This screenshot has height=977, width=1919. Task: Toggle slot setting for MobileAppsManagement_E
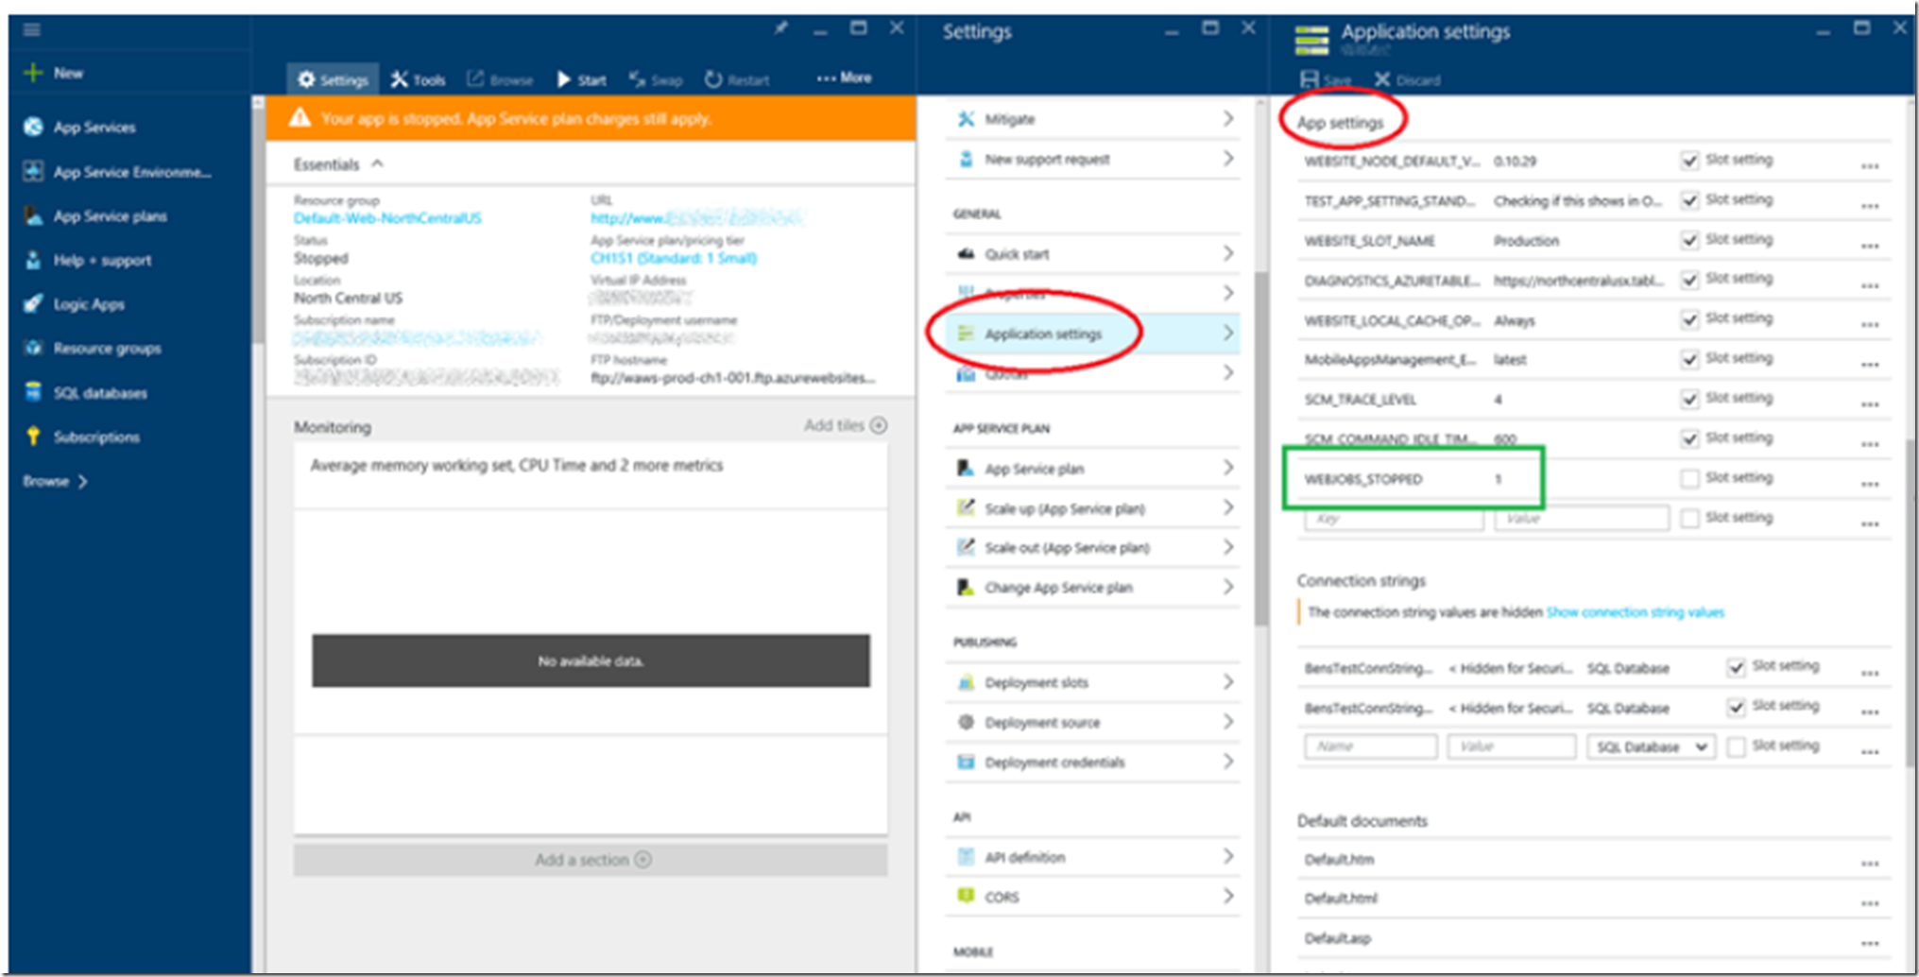[x=1690, y=359]
